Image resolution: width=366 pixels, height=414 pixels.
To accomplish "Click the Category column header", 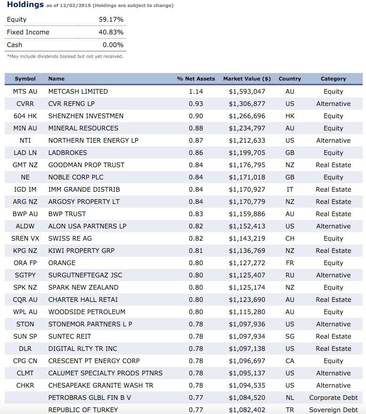I will pyautogui.click(x=333, y=79).
